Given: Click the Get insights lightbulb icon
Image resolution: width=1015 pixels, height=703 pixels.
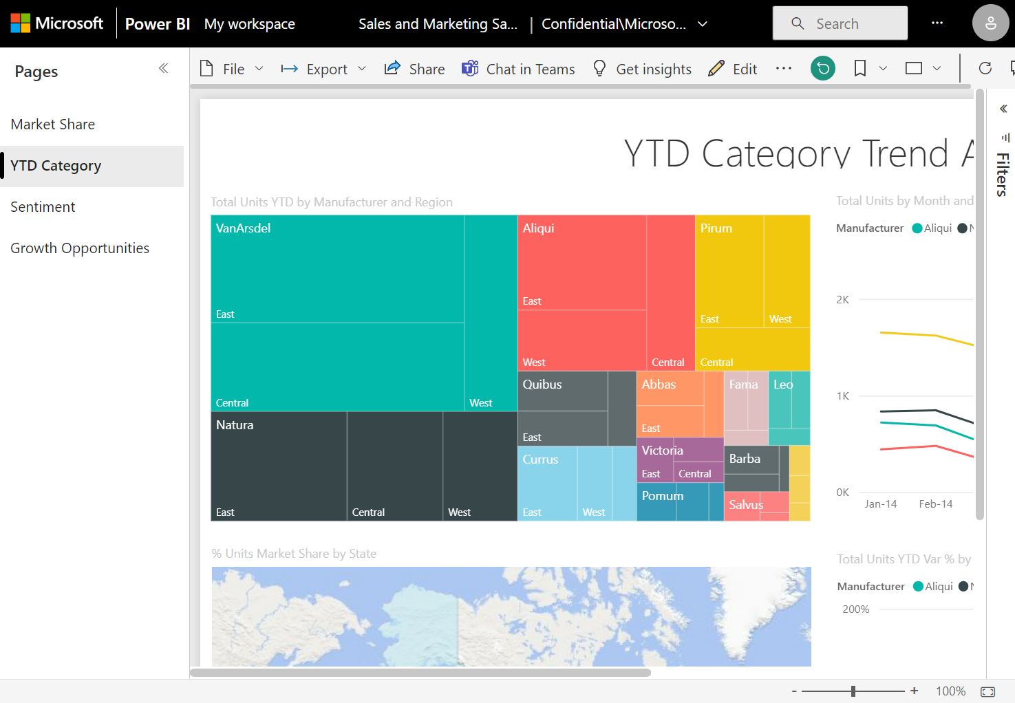Looking at the screenshot, I should pyautogui.click(x=599, y=68).
